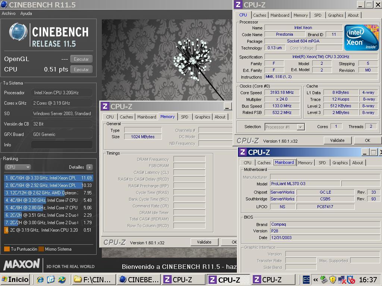Select ranking entry 8C/16H @ 2.92 GHz
Viewport: 382px width, 286px height.
coord(48,185)
